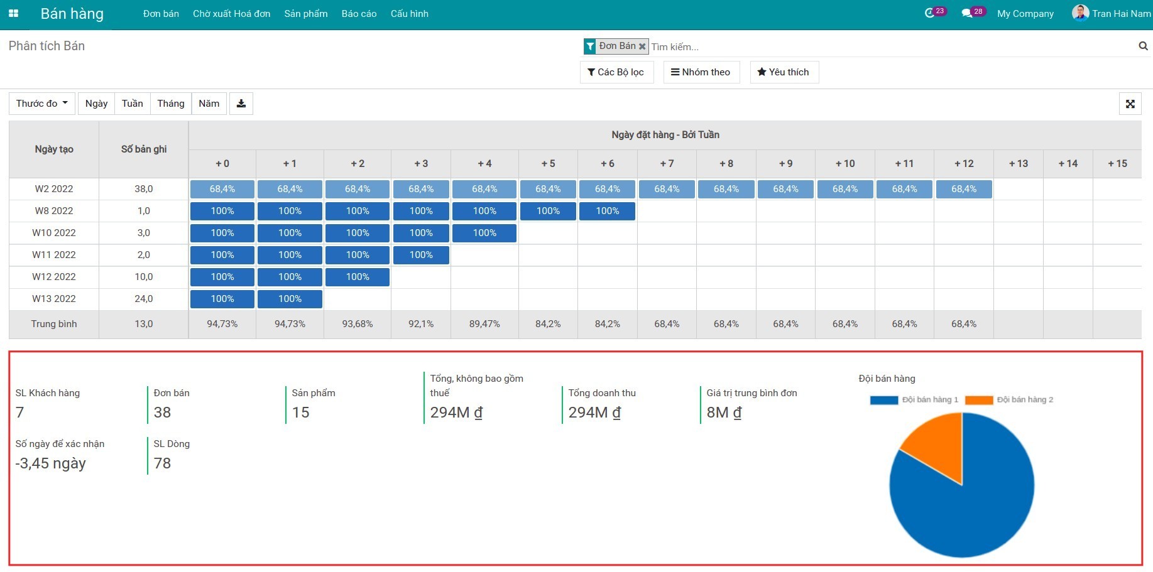Expand view with fullscreen arrows icon
This screenshot has width=1153, height=572.
pyautogui.click(x=1130, y=104)
